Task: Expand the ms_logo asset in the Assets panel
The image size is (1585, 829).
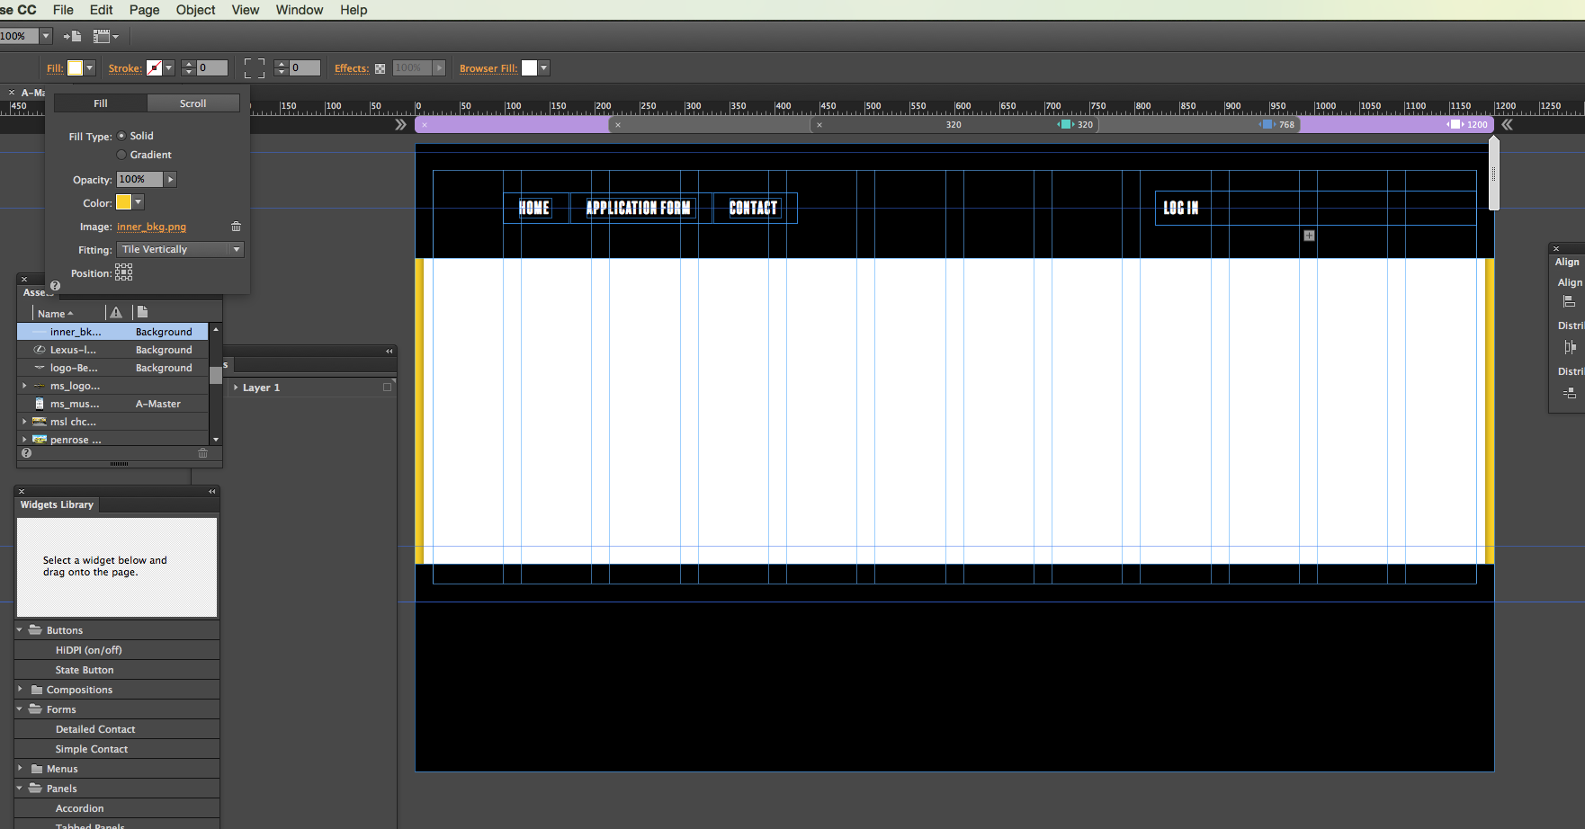Action: (x=24, y=385)
